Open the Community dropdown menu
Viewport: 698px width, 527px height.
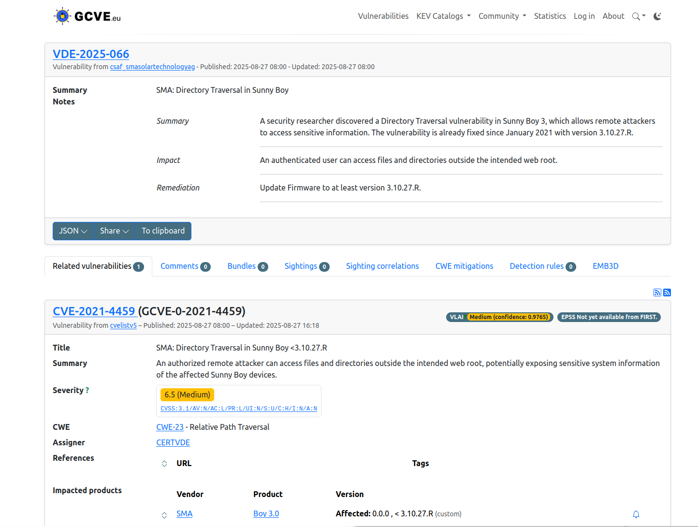pyautogui.click(x=502, y=16)
